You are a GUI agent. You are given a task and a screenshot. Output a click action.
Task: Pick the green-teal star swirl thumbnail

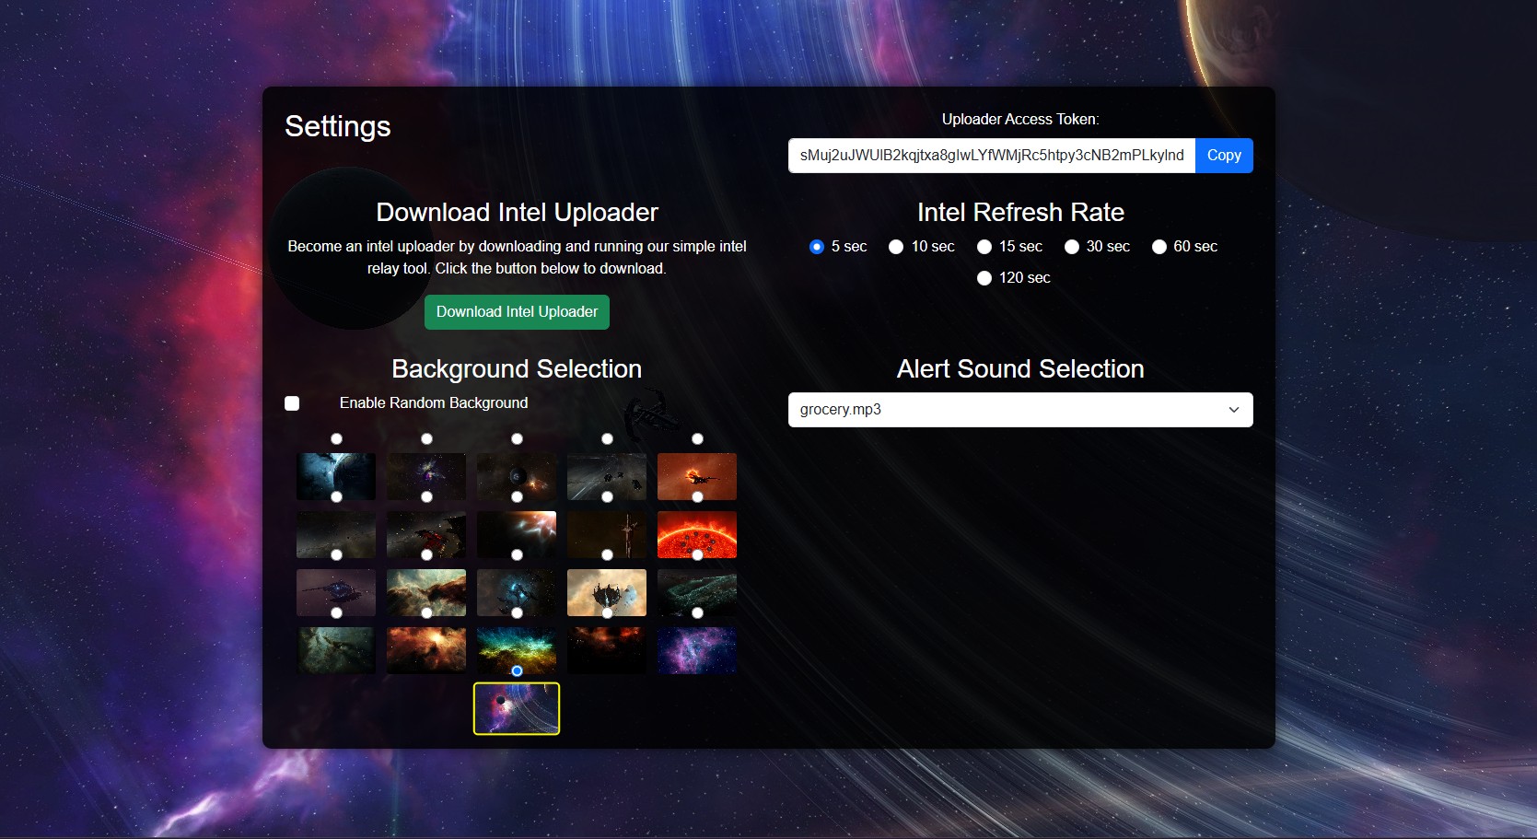(x=697, y=592)
